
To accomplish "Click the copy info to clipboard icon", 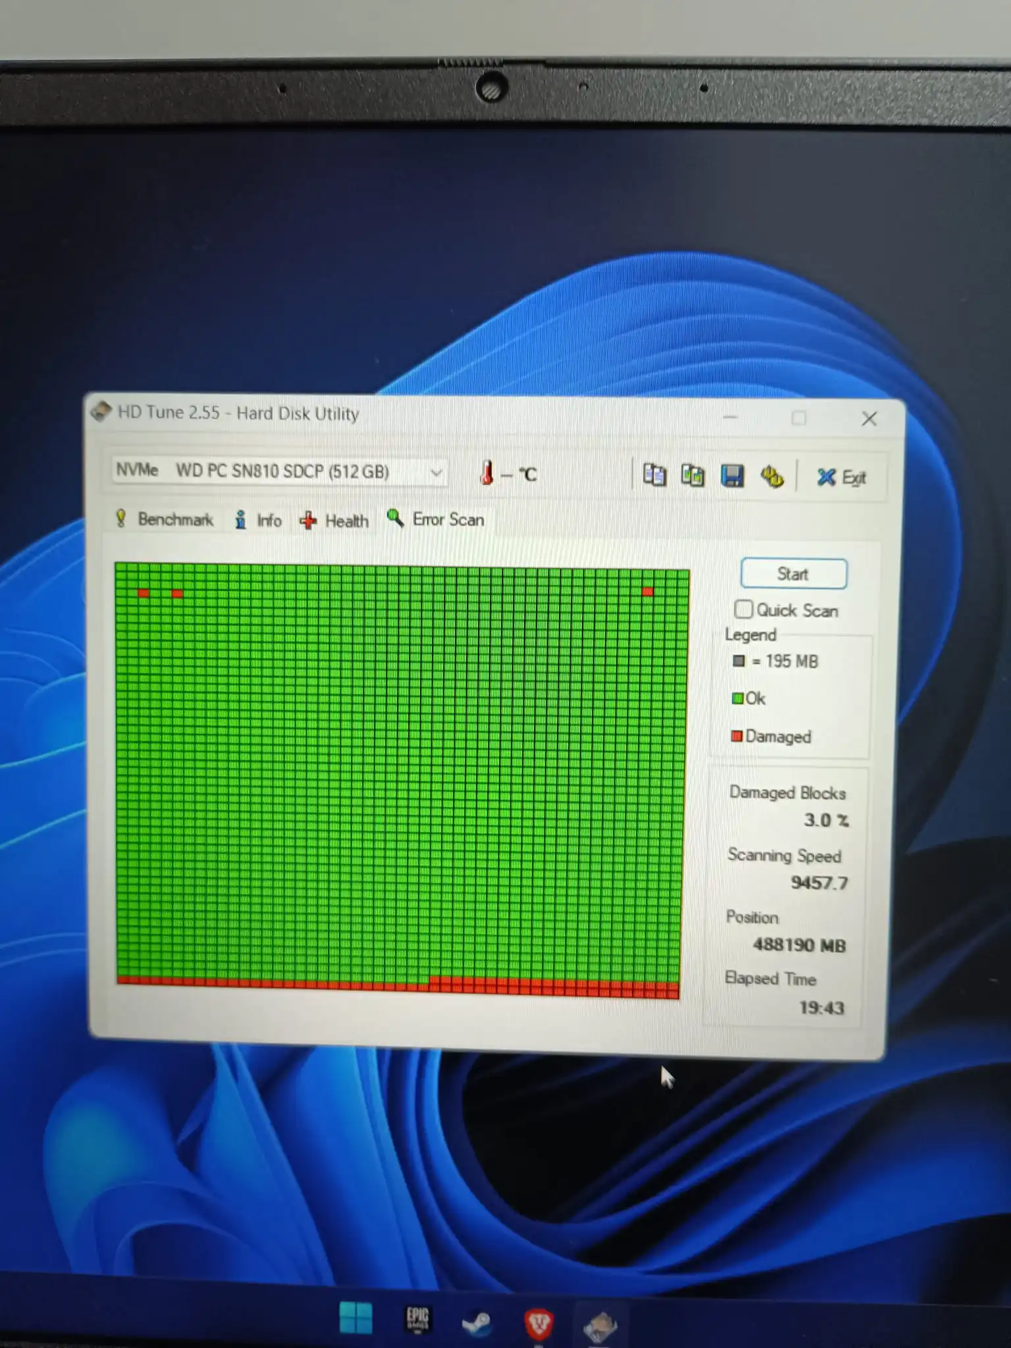I will pyautogui.click(x=654, y=475).
